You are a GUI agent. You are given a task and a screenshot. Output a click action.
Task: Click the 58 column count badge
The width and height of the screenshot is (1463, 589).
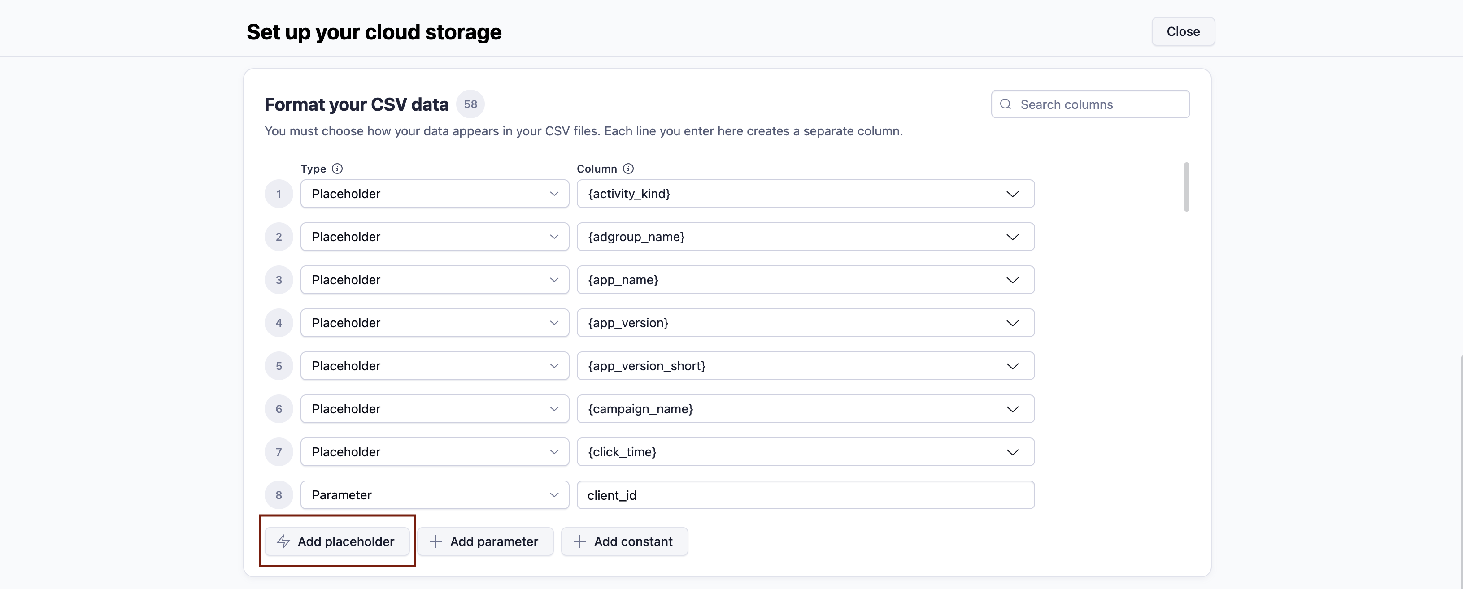[470, 104]
